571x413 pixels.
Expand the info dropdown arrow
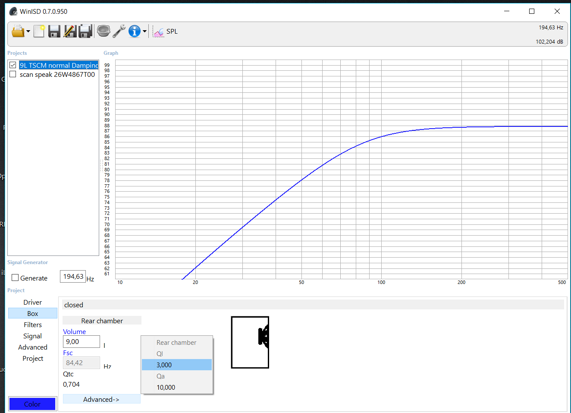click(144, 32)
